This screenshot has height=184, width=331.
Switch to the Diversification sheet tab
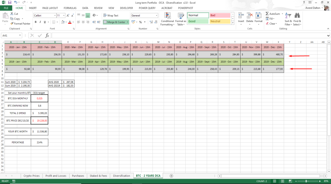pos(122,176)
